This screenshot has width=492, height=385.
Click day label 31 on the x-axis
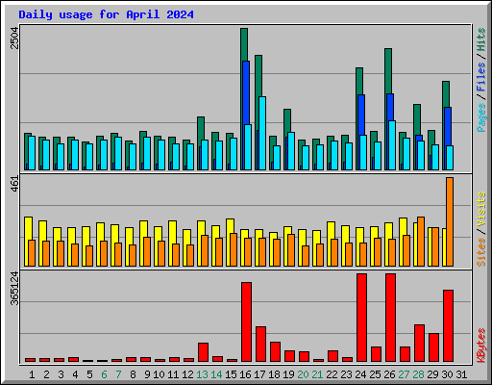pyautogui.click(x=461, y=374)
